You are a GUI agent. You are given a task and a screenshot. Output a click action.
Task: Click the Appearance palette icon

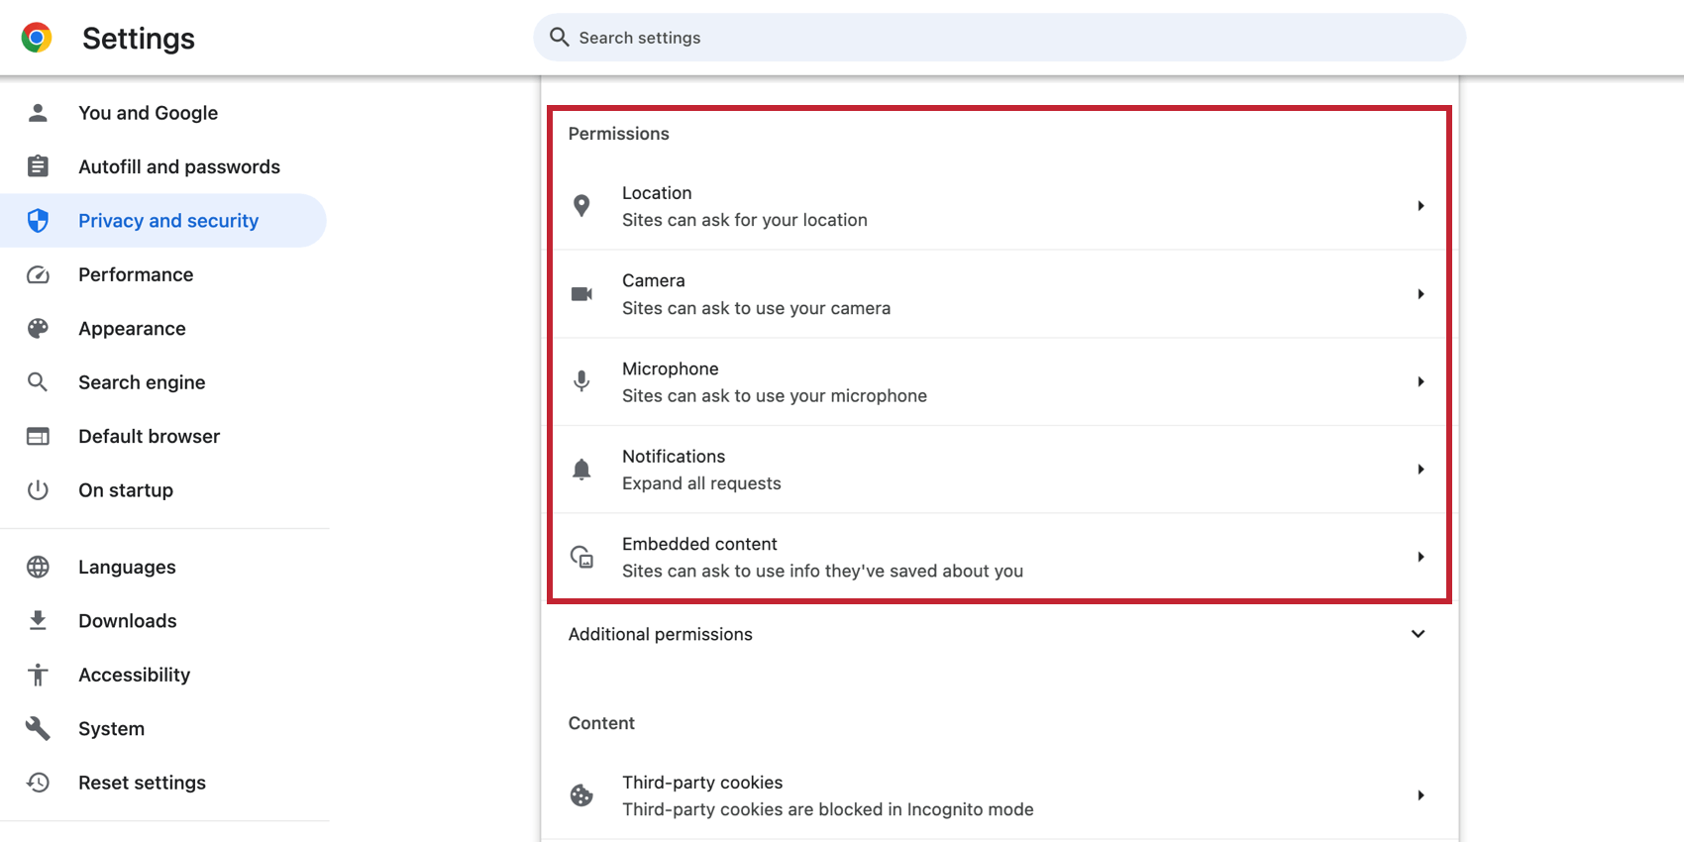pyautogui.click(x=38, y=328)
